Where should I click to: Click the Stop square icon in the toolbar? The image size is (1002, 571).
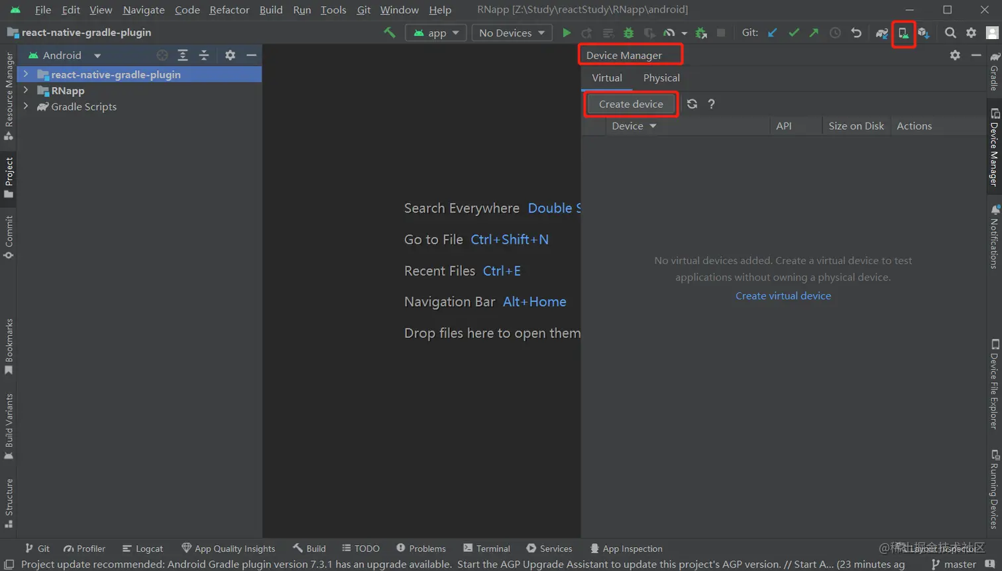721,32
